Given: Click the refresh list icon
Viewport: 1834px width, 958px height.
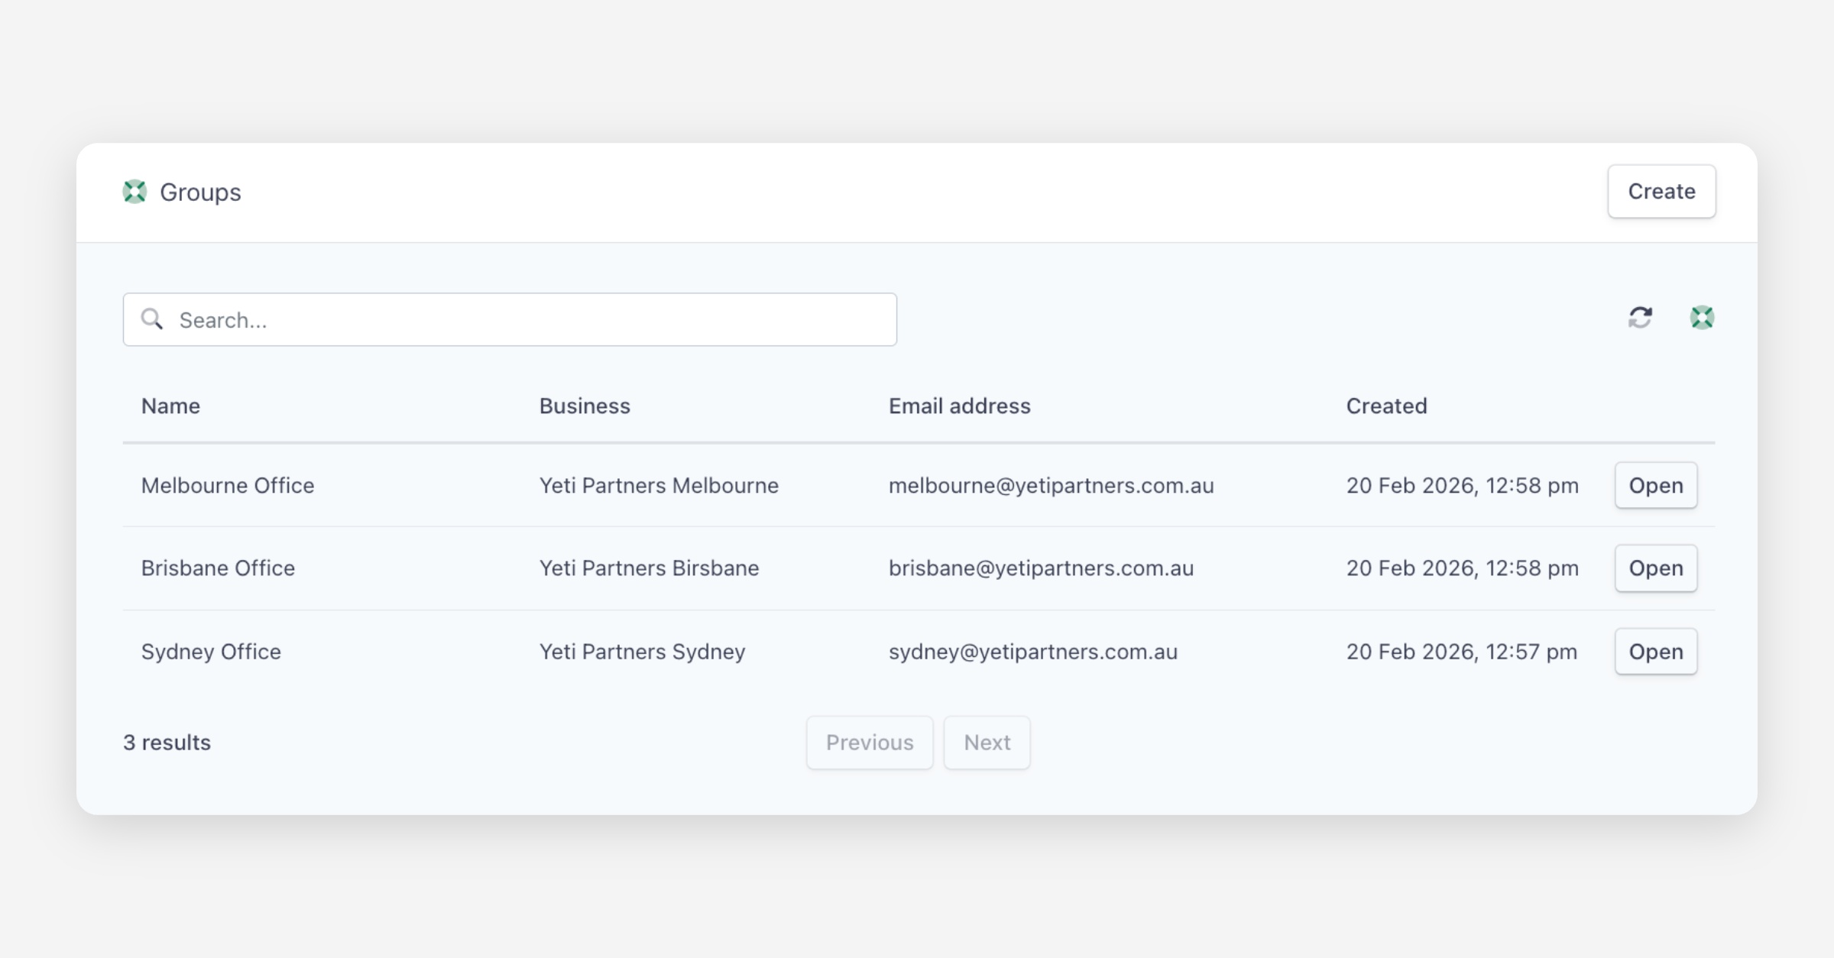Looking at the screenshot, I should 1640,318.
